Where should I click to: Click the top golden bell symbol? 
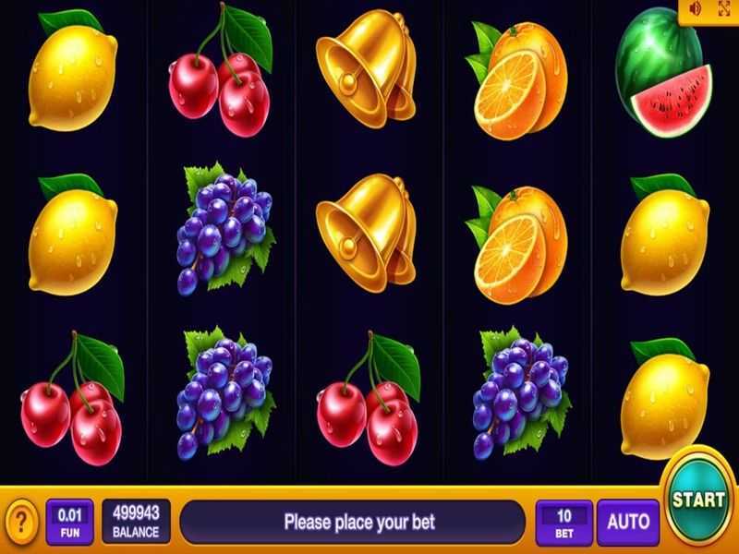366,69
